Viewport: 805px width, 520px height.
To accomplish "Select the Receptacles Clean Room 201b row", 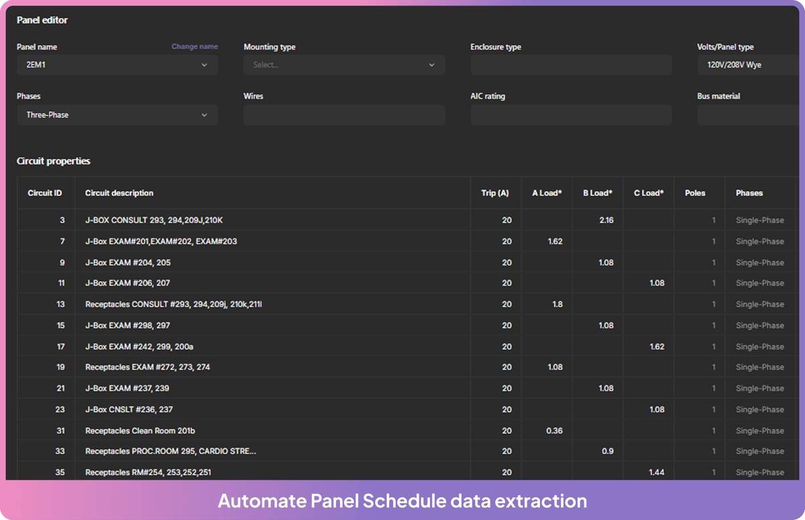I will 140,431.
